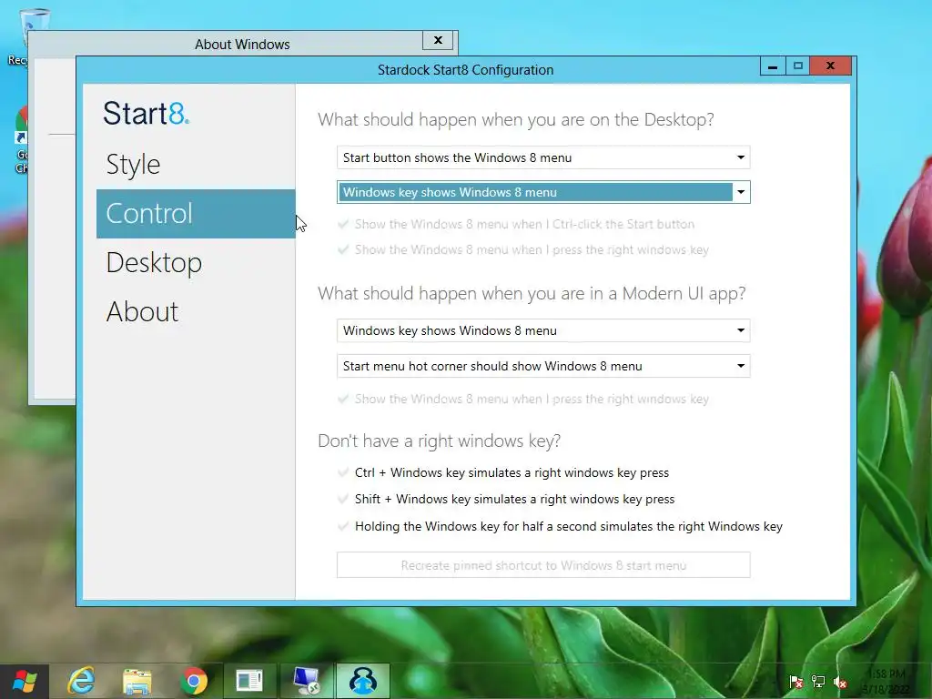Launch Internet Explorer from the taskbar
Screen dimensions: 932x699
click(80, 681)
